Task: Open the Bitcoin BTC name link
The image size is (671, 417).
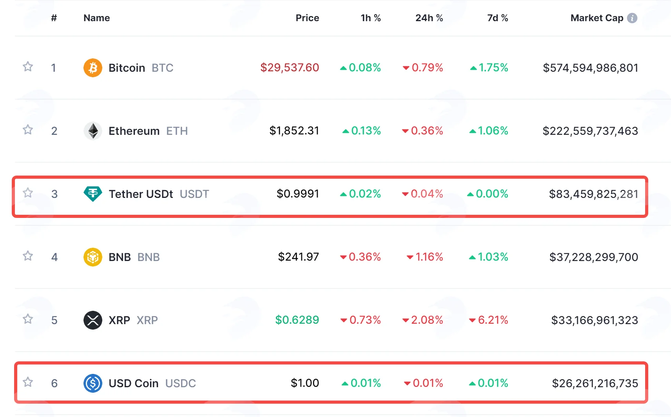Action: [141, 68]
